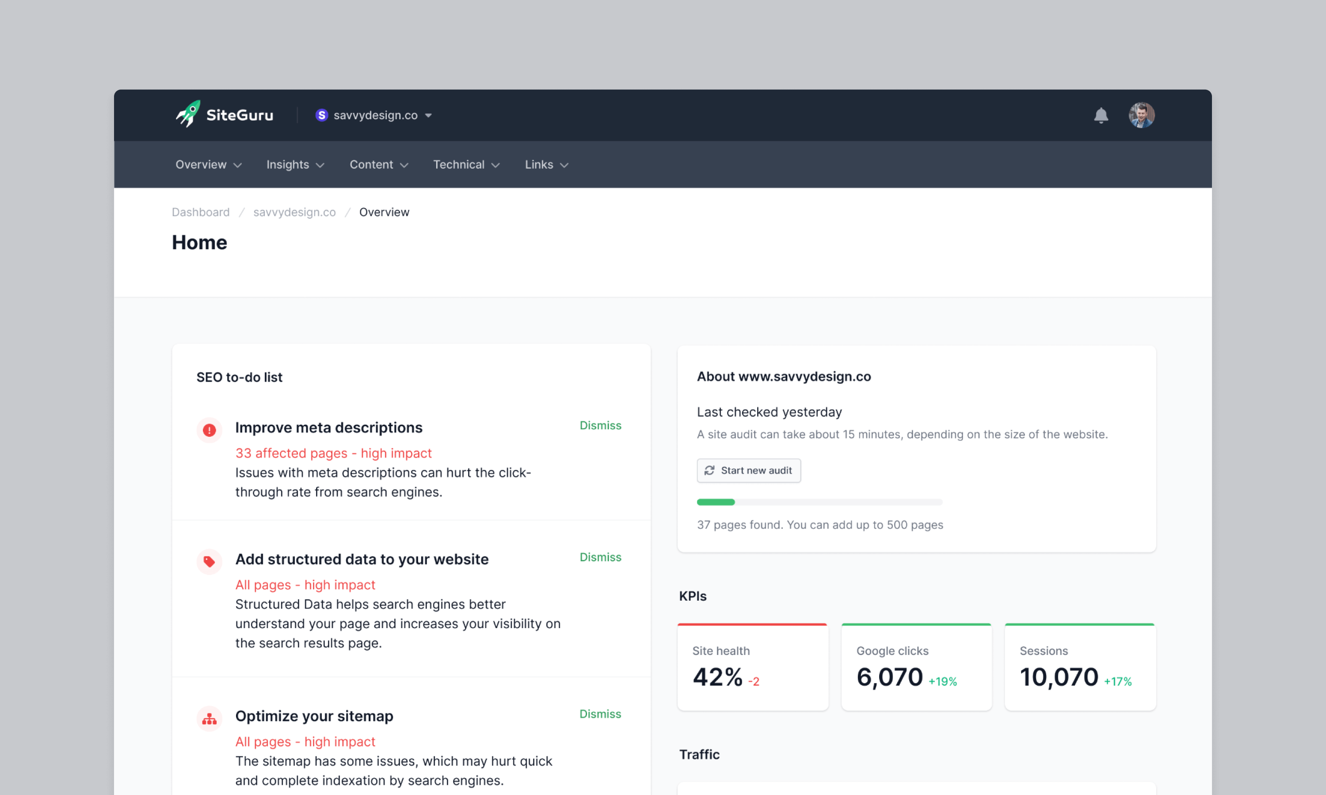Image resolution: width=1326 pixels, height=795 pixels.
Task: Go to Dashboard breadcrumb link
Action: pos(201,212)
